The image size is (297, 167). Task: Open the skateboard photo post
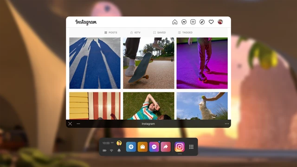148,63
